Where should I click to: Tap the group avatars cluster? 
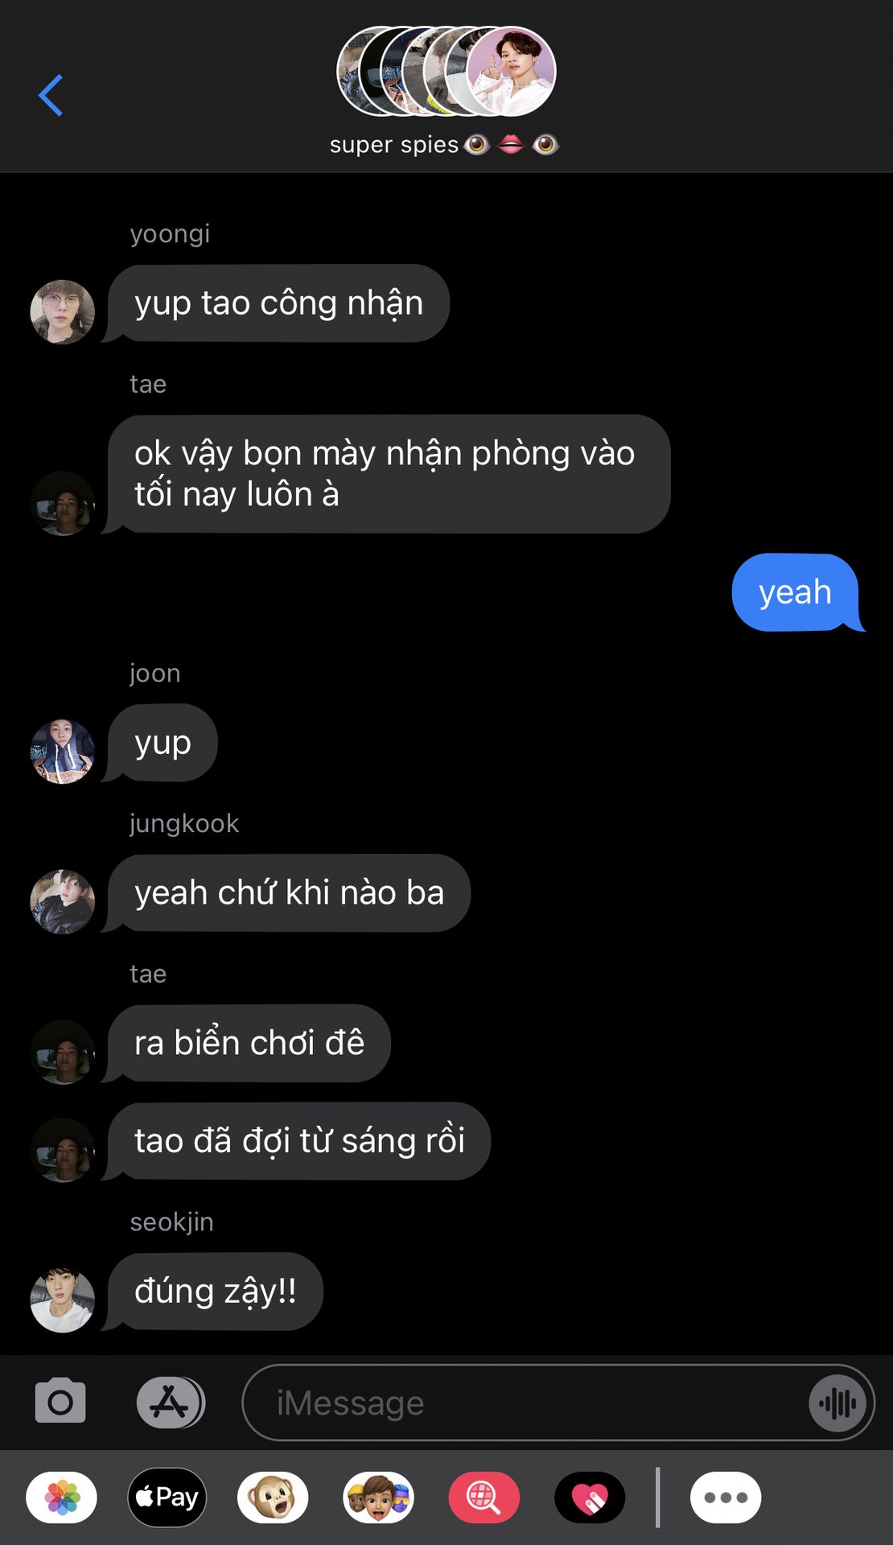[446, 71]
